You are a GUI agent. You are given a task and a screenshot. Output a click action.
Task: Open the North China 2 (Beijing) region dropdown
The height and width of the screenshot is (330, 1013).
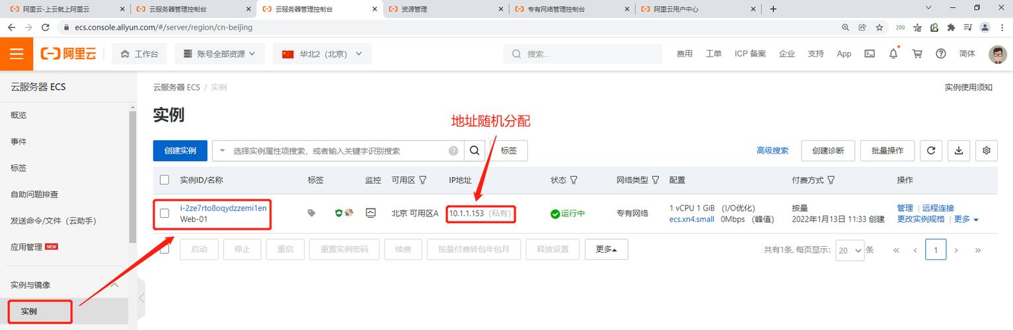point(322,54)
